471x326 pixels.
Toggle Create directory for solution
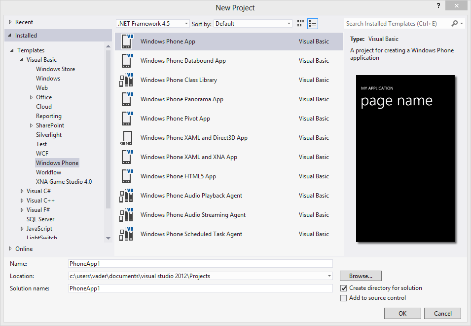343,288
